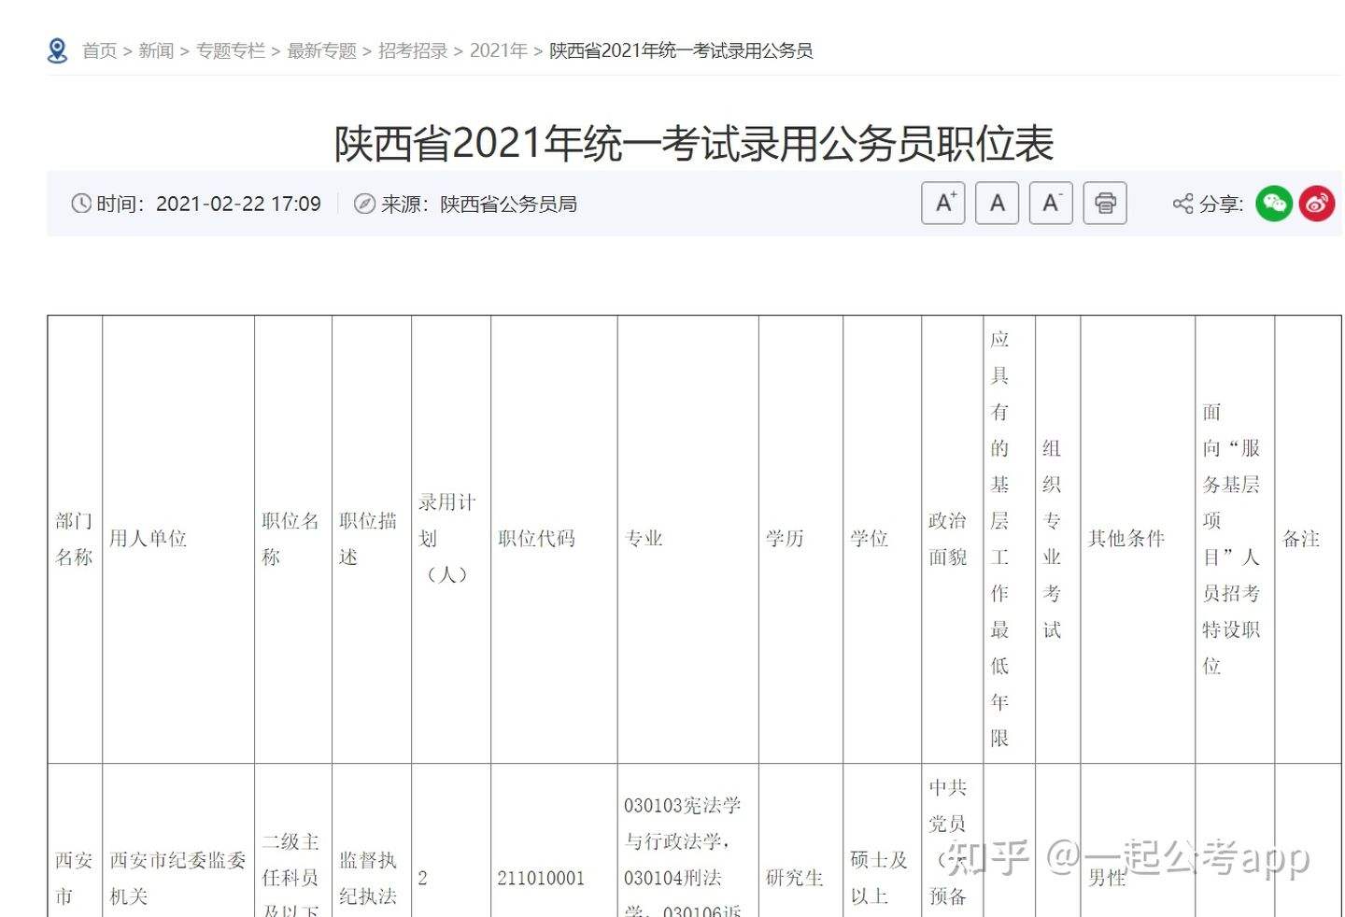The image size is (1345, 917).
Task: Open 最新专题 breadcrumb link
Action: (x=321, y=50)
